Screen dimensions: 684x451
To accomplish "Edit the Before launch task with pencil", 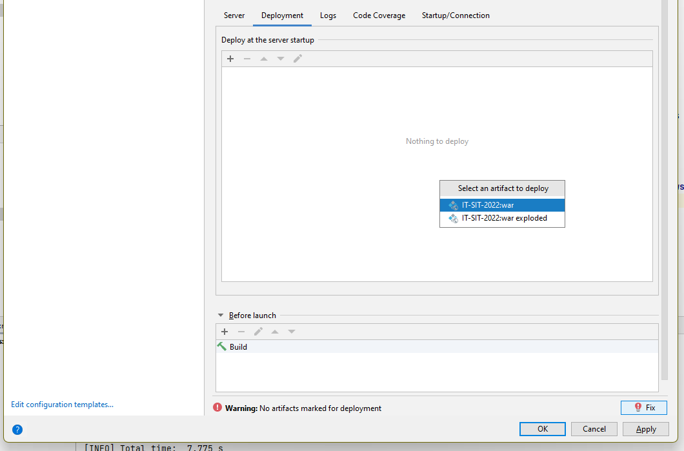I will 258,332.
